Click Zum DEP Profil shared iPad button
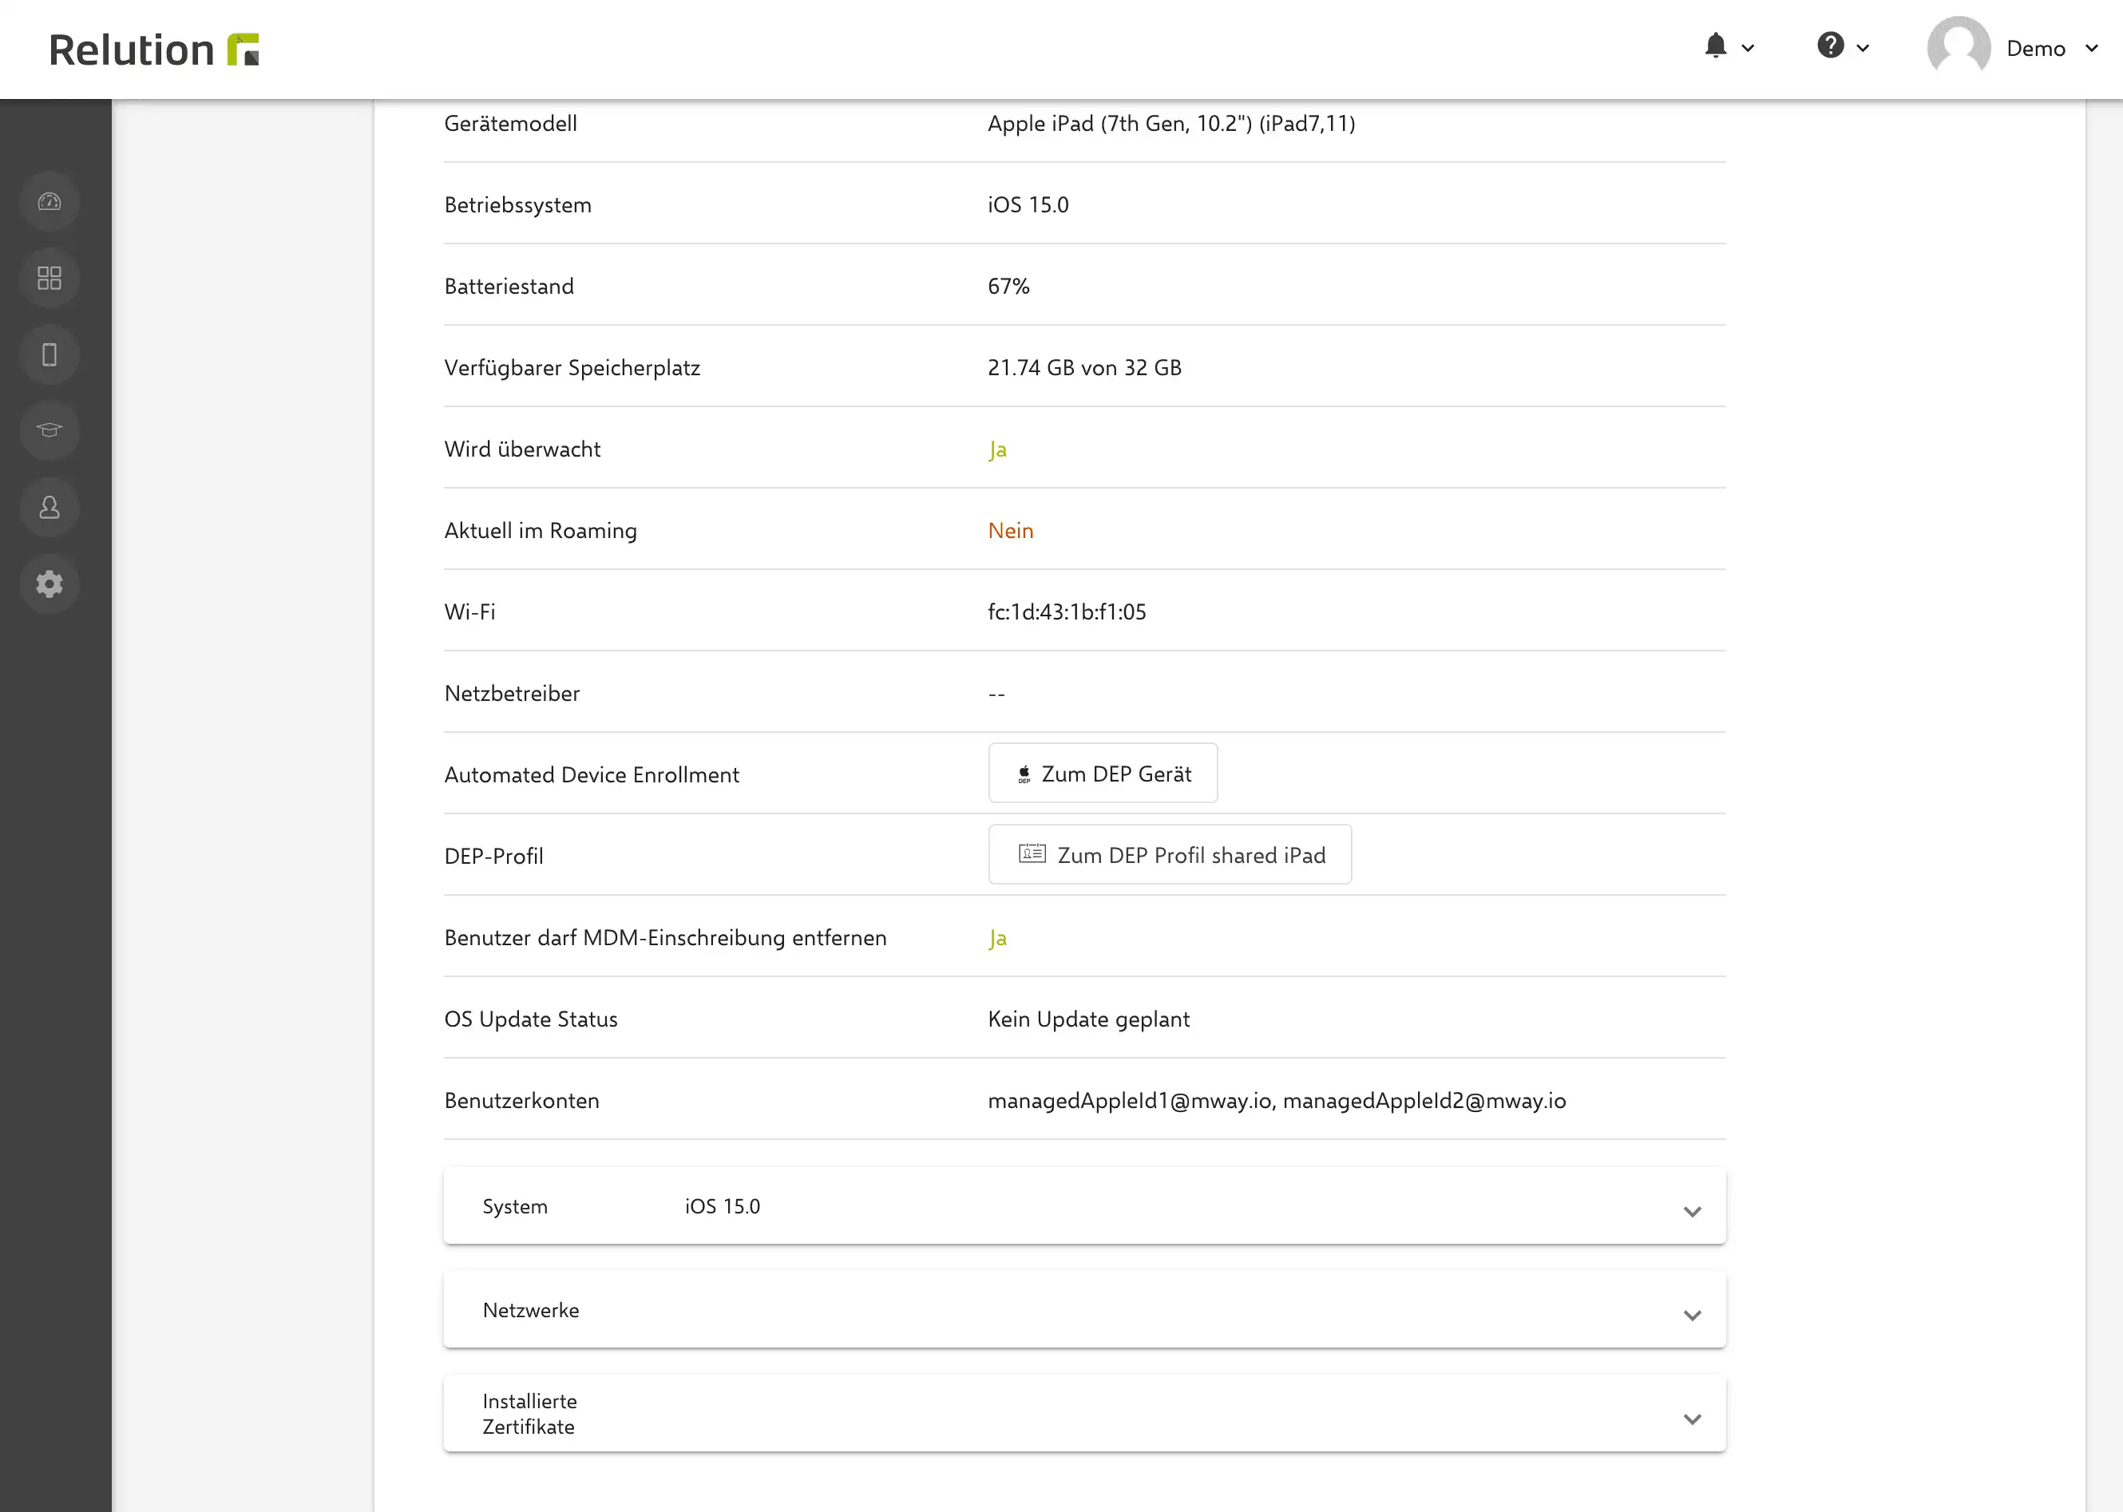 point(1170,855)
